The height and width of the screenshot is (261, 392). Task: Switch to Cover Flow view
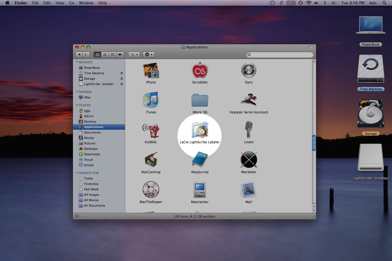120,55
